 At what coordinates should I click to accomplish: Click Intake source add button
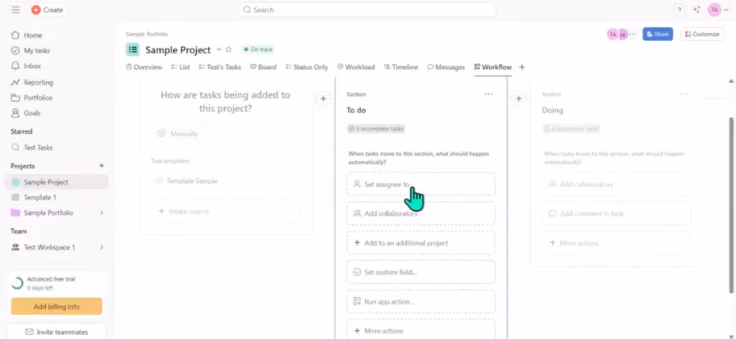coord(226,211)
